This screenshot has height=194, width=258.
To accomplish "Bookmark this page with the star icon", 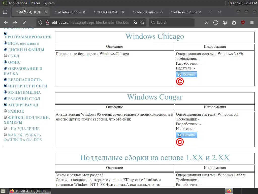I will click(142, 22).
